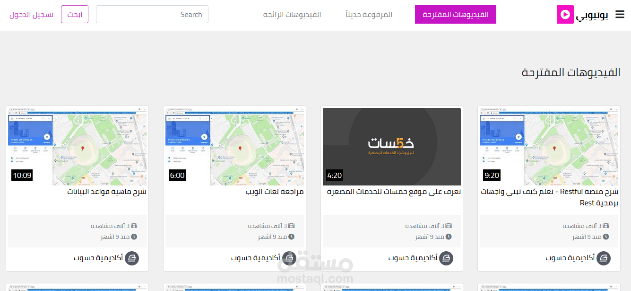The image size is (631, 291).
Task: Click film views icon on قواعد البيانات card
Action: 134,226
